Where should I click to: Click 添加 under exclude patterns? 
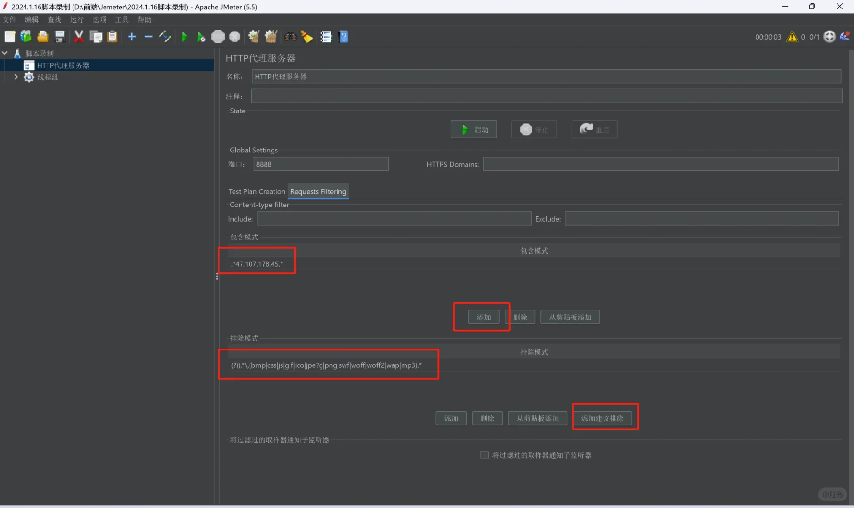coord(451,418)
